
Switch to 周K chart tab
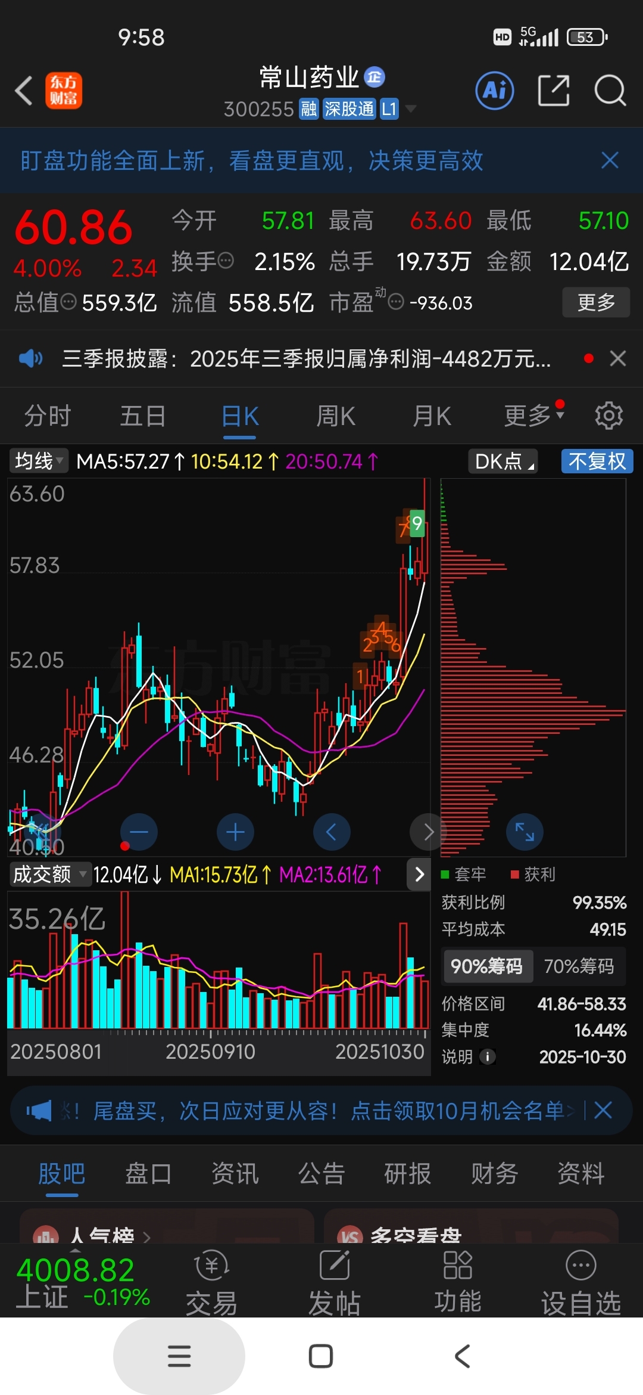point(336,416)
